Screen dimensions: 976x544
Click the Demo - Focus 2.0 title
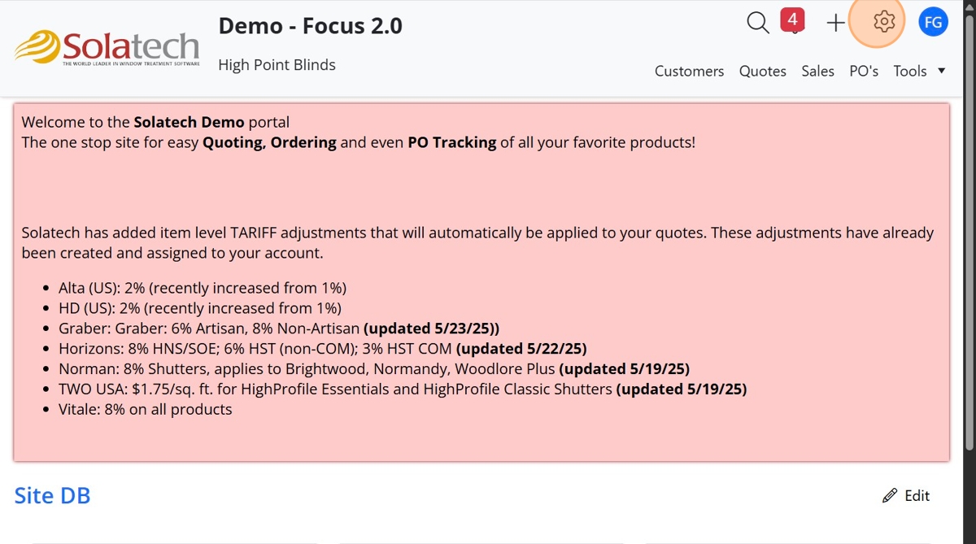pos(310,25)
